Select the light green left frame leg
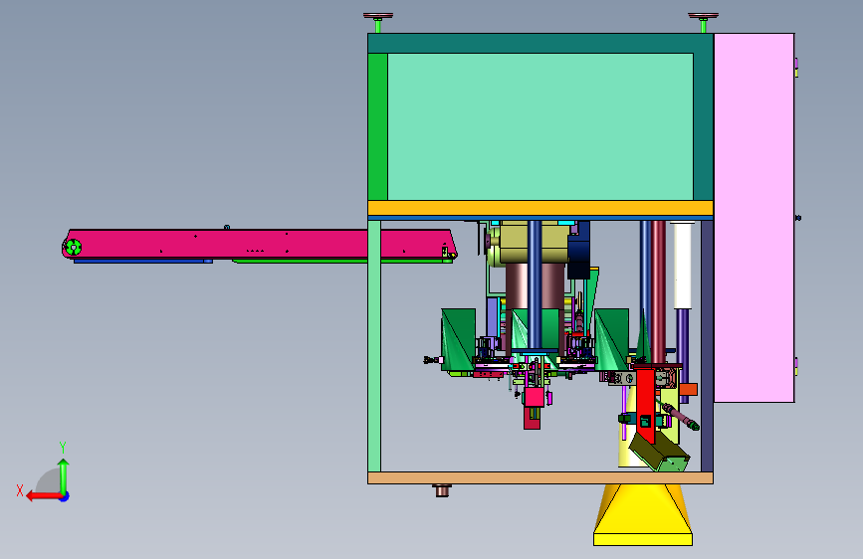This screenshot has width=863, height=559. [374, 346]
